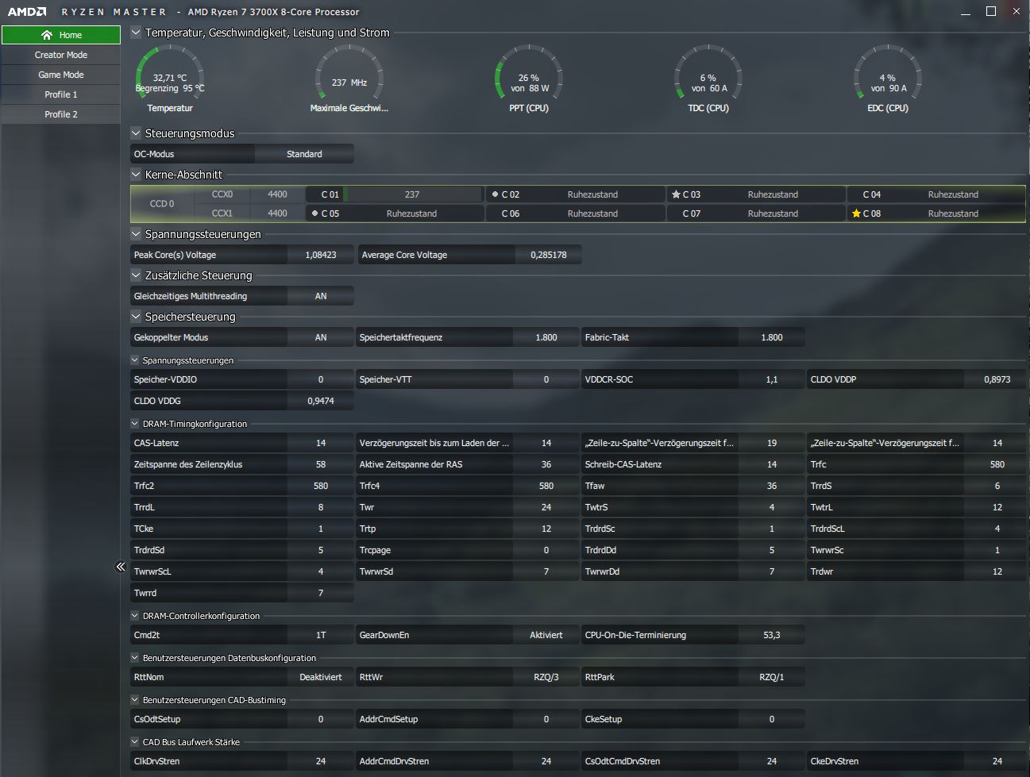Collapse the DRAM-Timingkonfiguration section
This screenshot has width=1030, height=777.
[135, 424]
